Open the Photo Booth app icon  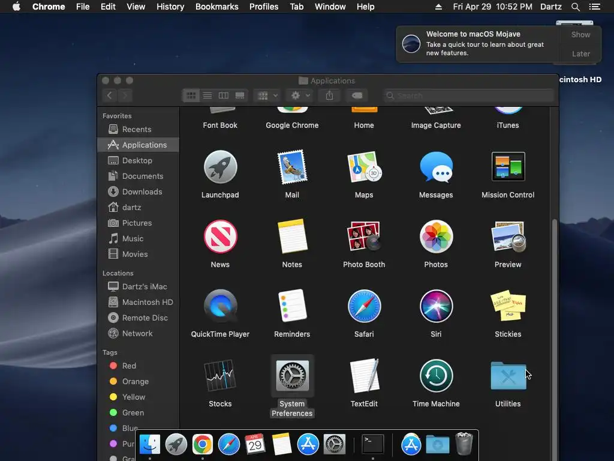click(x=364, y=237)
